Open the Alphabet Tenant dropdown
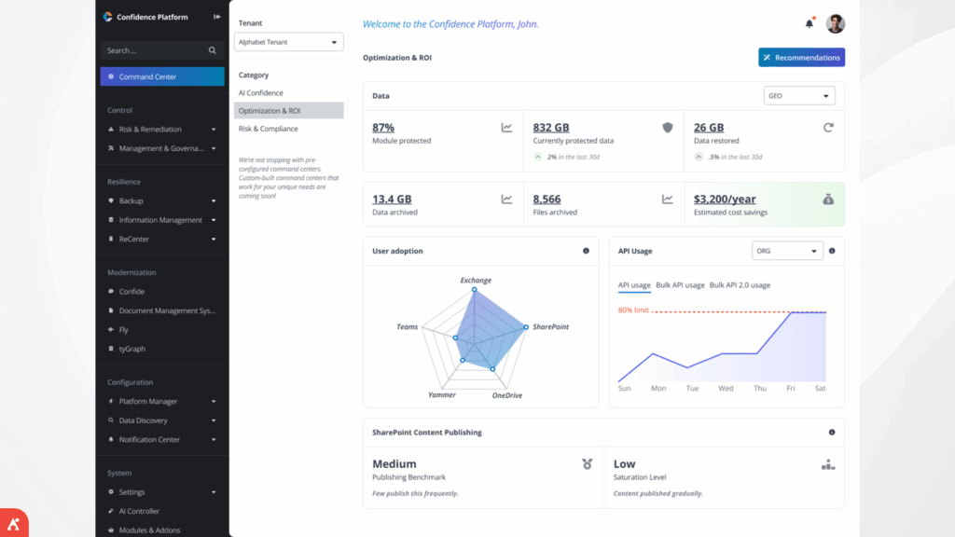This screenshot has height=537, width=955. (289, 42)
